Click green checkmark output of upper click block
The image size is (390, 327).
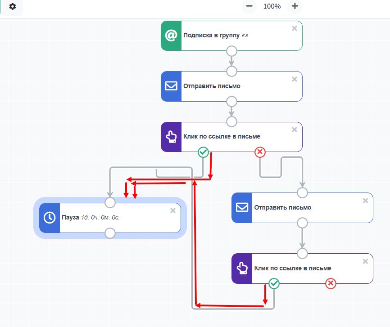click(x=204, y=152)
